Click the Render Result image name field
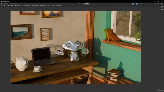 [x=79, y=4]
